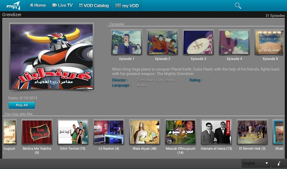
Task: Click the myTV logo
Action: [x=13, y=6]
